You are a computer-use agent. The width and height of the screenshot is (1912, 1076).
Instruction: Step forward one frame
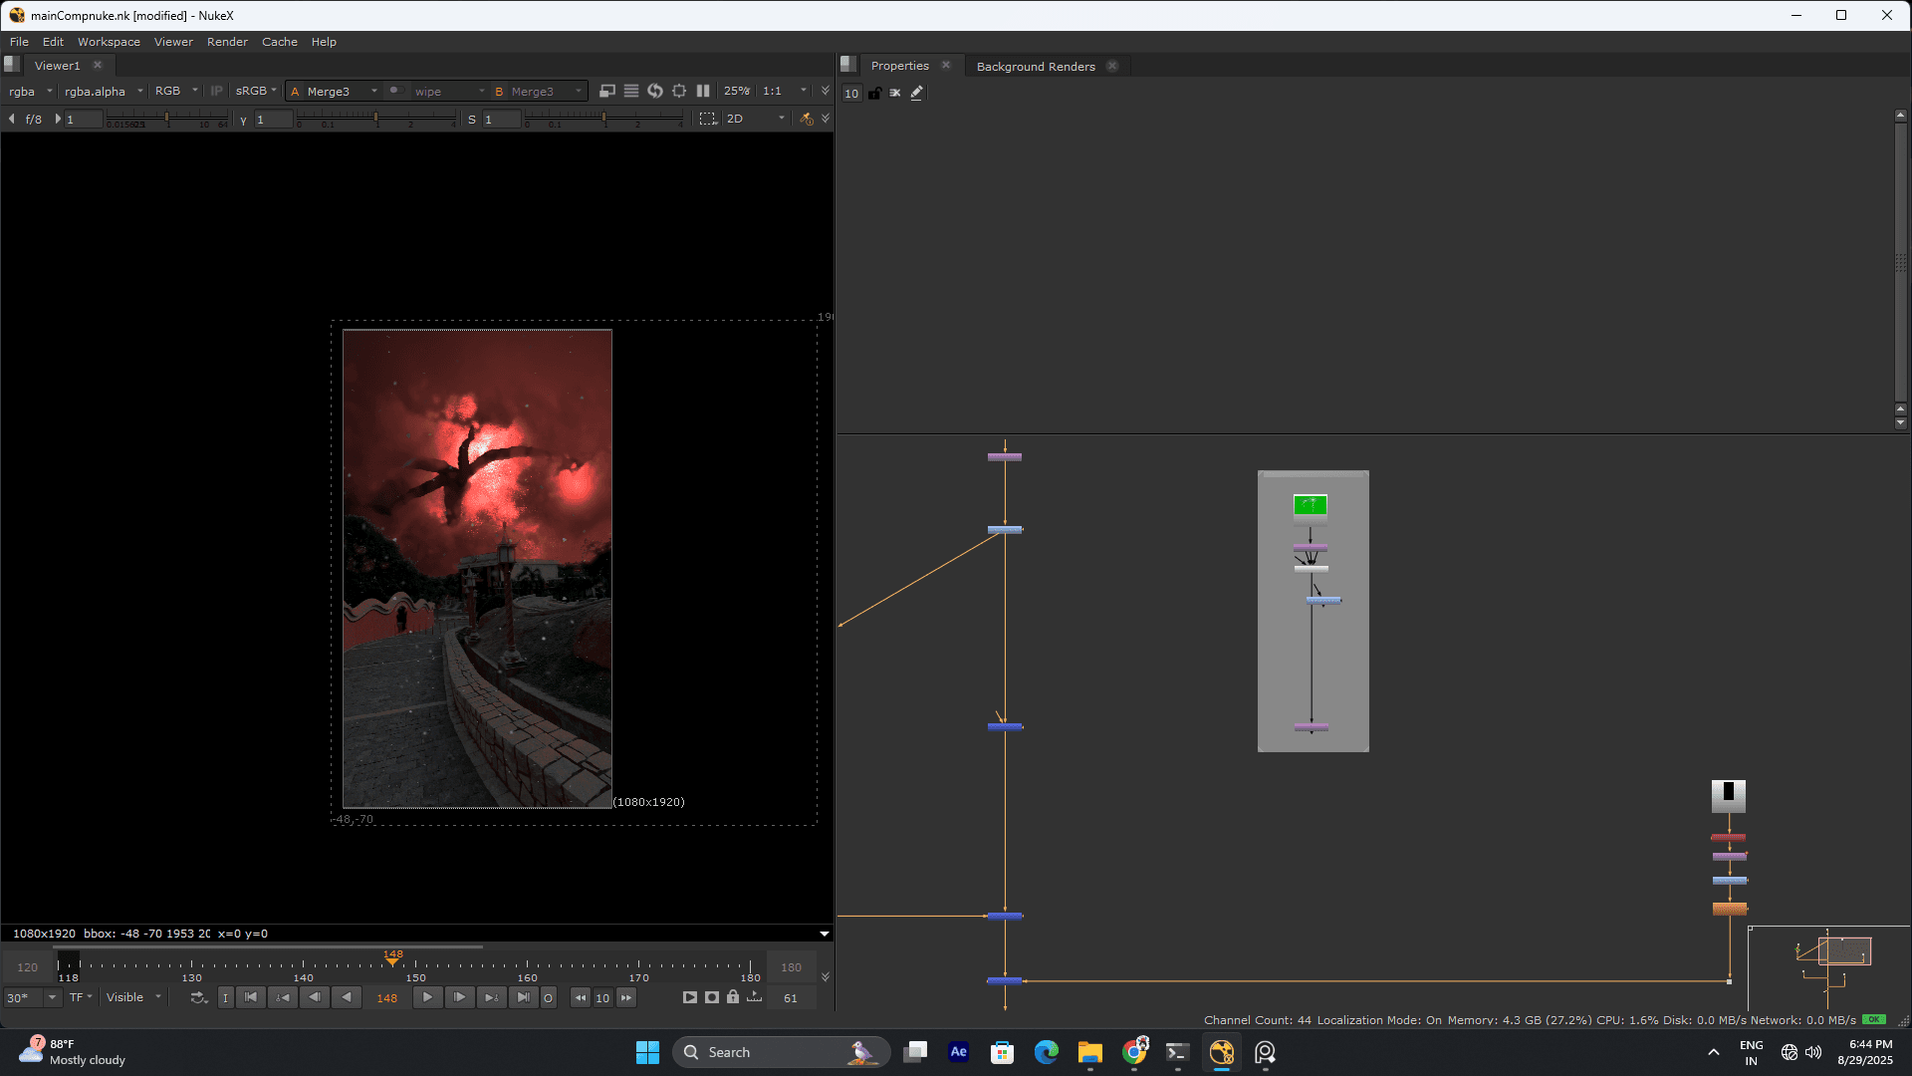pyautogui.click(x=459, y=997)
